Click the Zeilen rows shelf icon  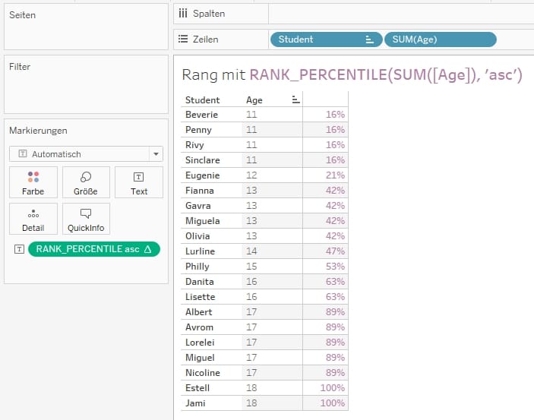(x=182, y=39)
